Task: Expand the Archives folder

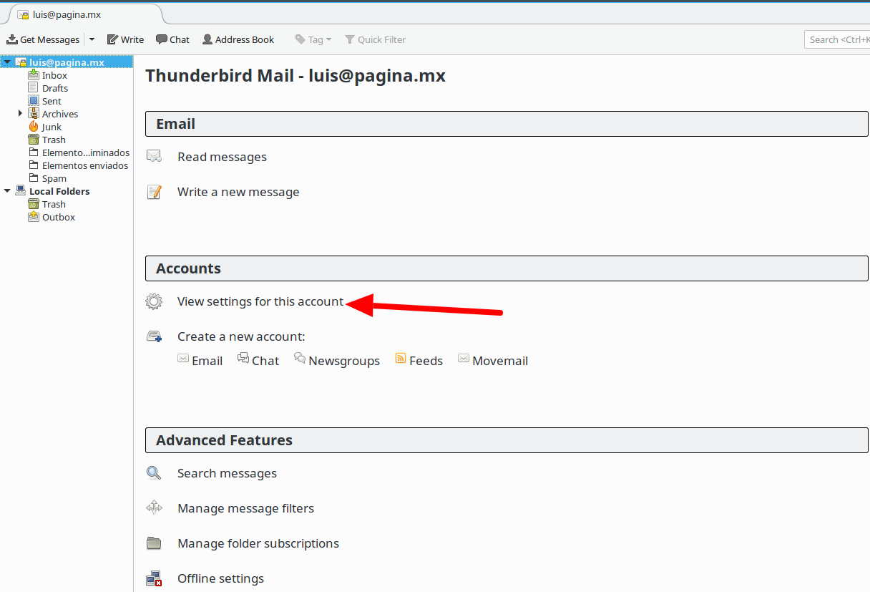Action: pyautogui.click(x=20, y=113)
